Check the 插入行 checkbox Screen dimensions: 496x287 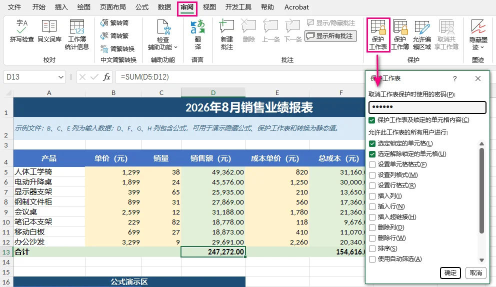[372, 206]
